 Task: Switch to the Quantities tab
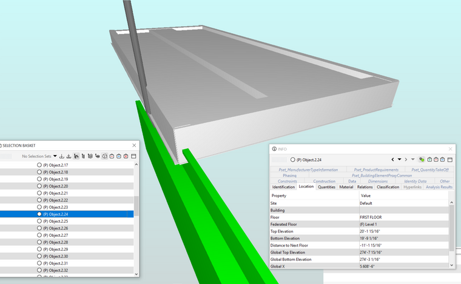click(x=326, y=187)
